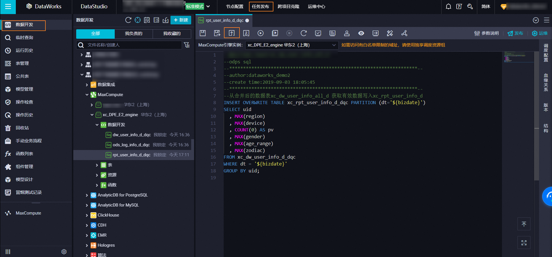Screen dimensions: 552x257
Task: Open 运维中心 in the top menu
Action: pos(317,7)
